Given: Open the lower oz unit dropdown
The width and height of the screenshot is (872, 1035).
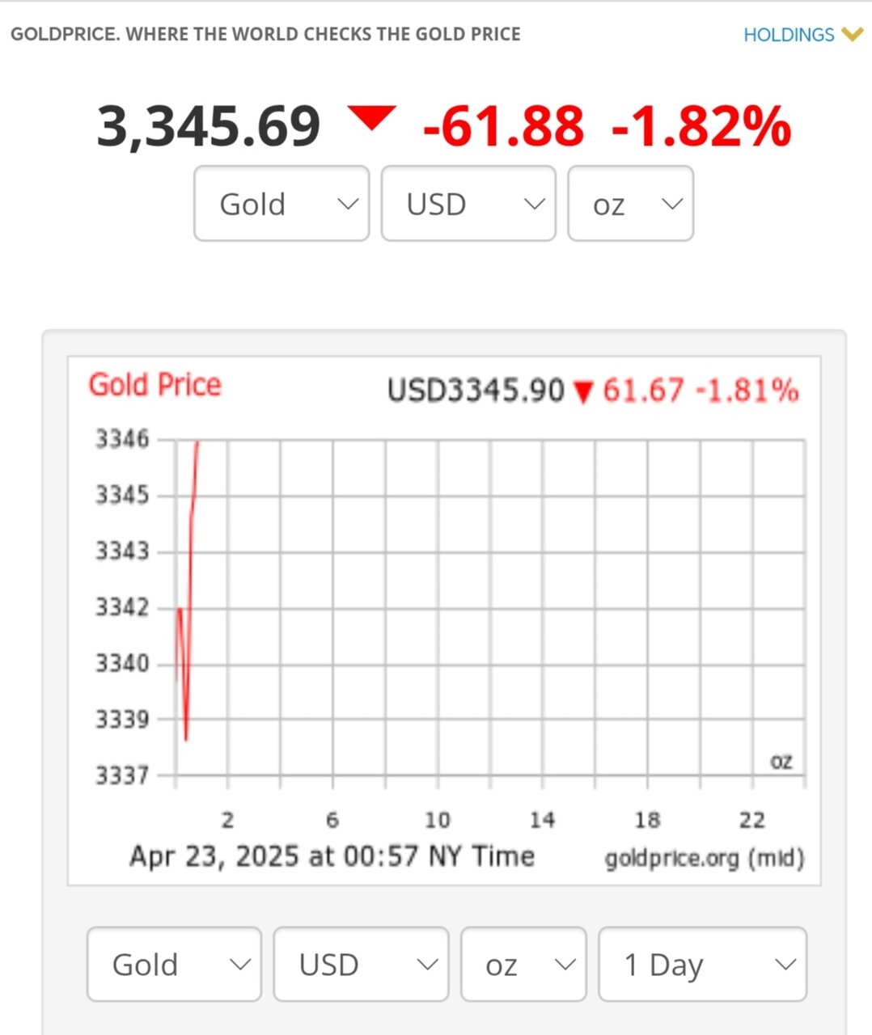Looking at the screenshot, I should 523,965.
